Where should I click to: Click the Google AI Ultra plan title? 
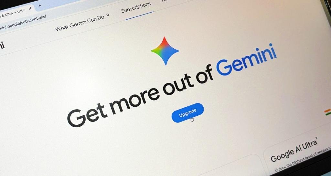click(x=294, y=151)
